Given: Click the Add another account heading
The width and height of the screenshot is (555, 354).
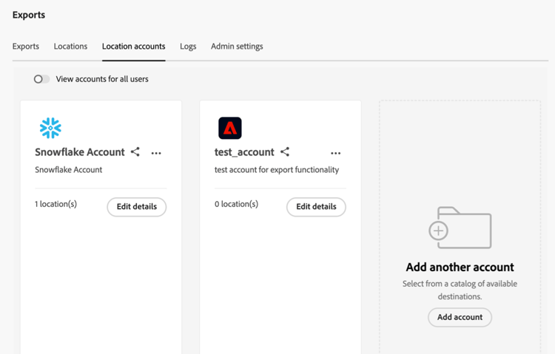Looking at the screenshot, I should [x=460, y=268].
